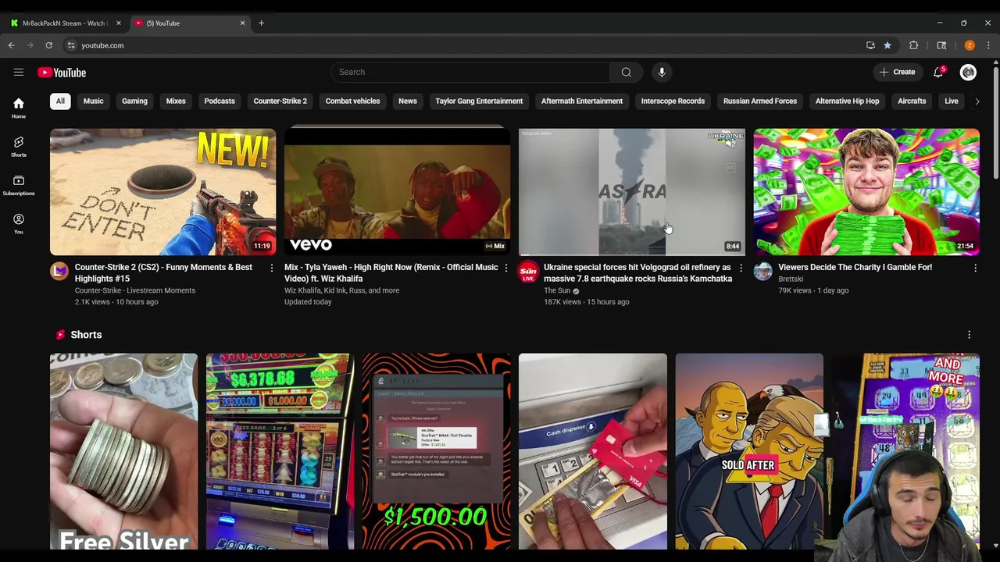The height and width of the screenshot is (562, 1000).
Task: Open The Sun channel avatar
Action: pos(528,271)
